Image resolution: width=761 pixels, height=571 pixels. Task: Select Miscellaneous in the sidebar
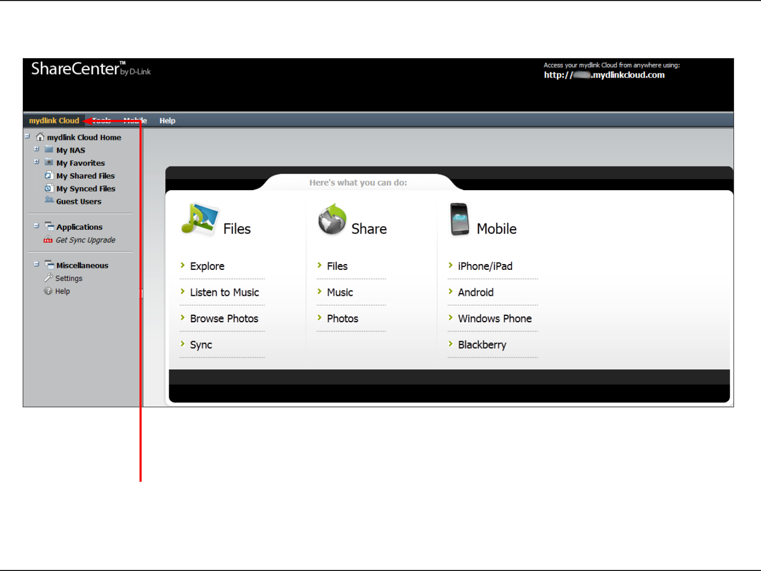pos(82,265)
